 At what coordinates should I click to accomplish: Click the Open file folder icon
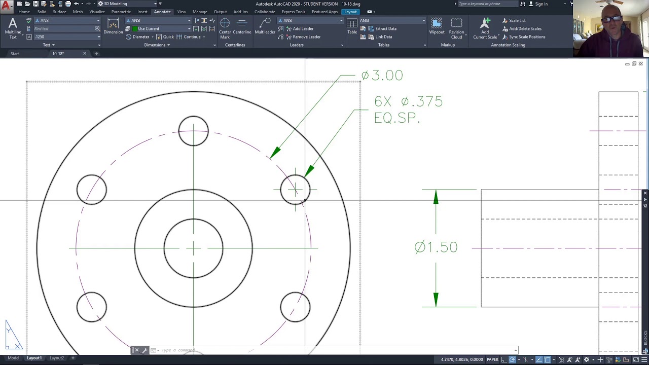coord(27,4)
